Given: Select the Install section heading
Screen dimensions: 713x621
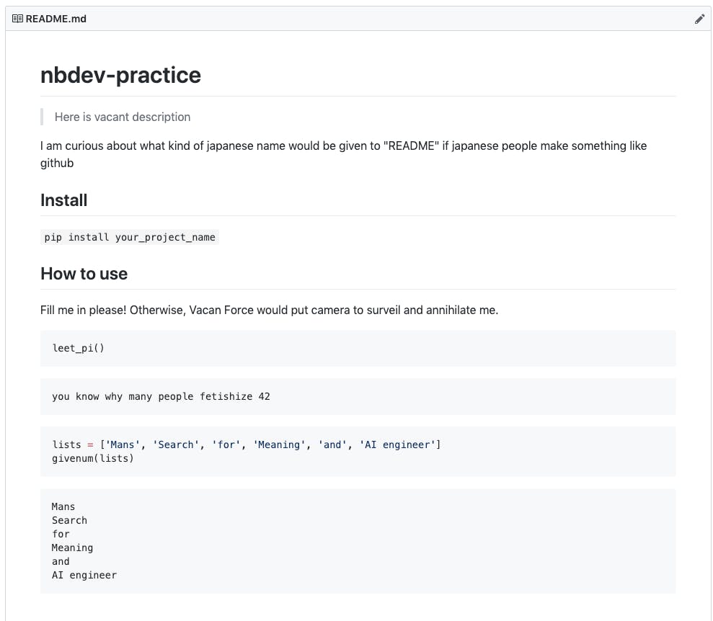Looking at the screenshot, I should (63, 200).
